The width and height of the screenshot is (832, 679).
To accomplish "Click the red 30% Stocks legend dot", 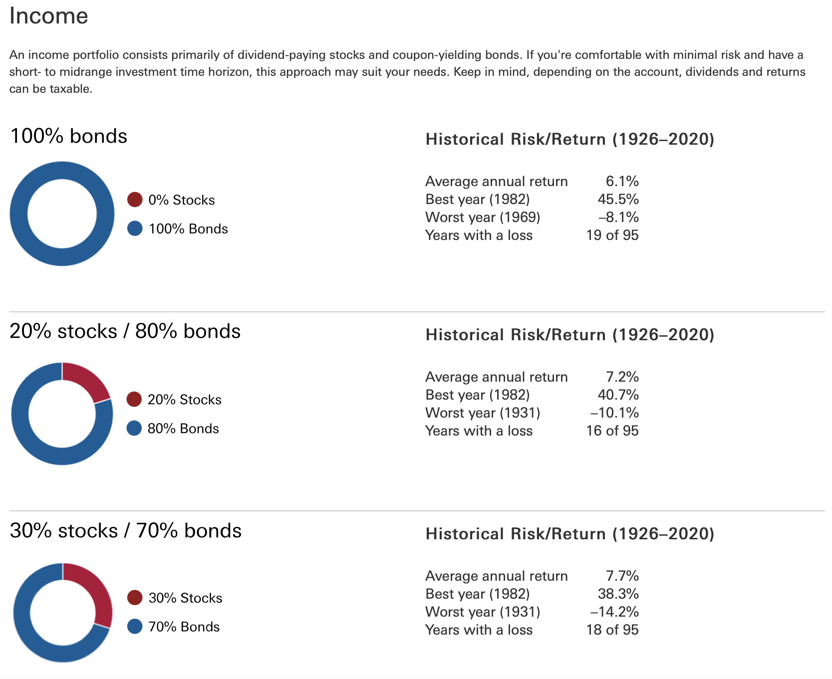I will coord(135,597).
